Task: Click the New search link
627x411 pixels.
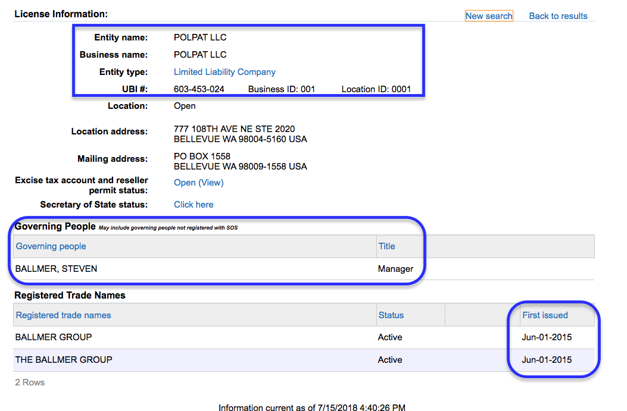Action: [x=488, y=16]
